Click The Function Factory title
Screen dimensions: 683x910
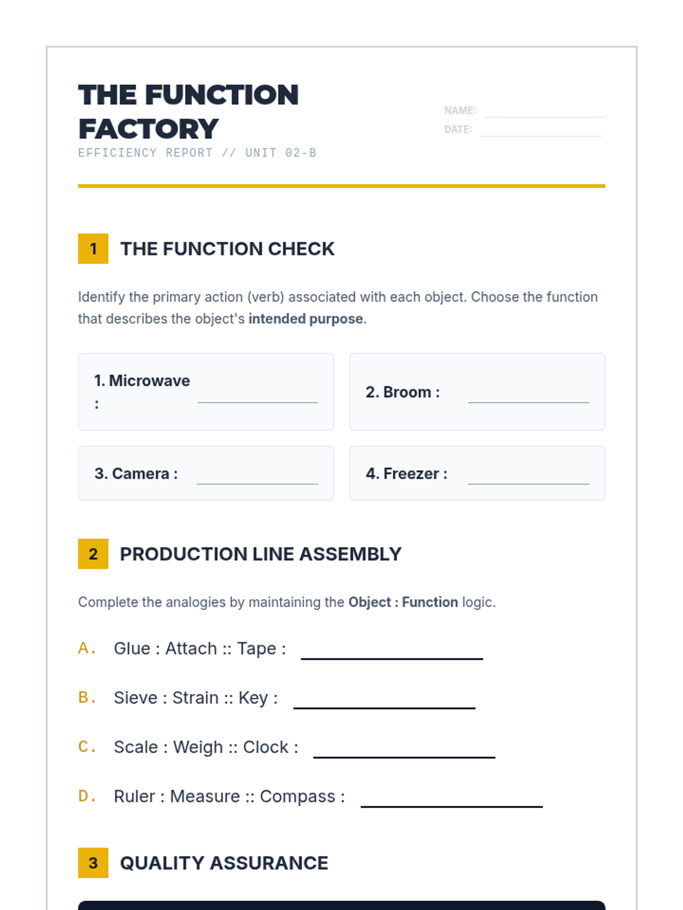click(188, 111)
